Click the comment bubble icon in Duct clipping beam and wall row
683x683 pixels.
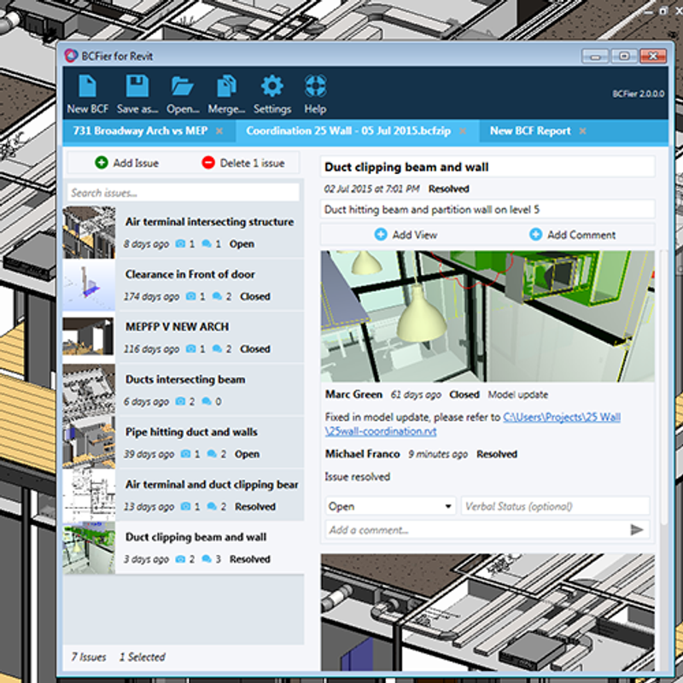tap(207, 559)
